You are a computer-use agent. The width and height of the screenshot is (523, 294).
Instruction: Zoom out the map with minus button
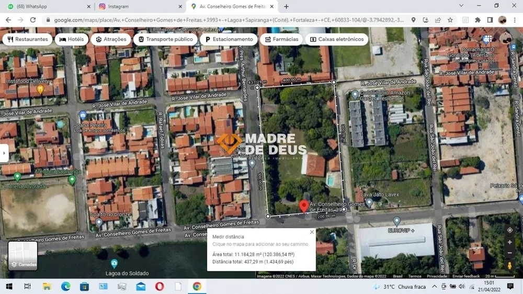(509, 253)
